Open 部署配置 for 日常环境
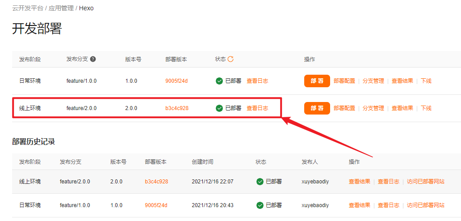Image resolution: width=461 pixels, height=221 pixels. (x=344, y=81)
